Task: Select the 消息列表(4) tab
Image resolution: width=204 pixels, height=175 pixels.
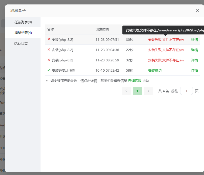Action: coord(23,32)
